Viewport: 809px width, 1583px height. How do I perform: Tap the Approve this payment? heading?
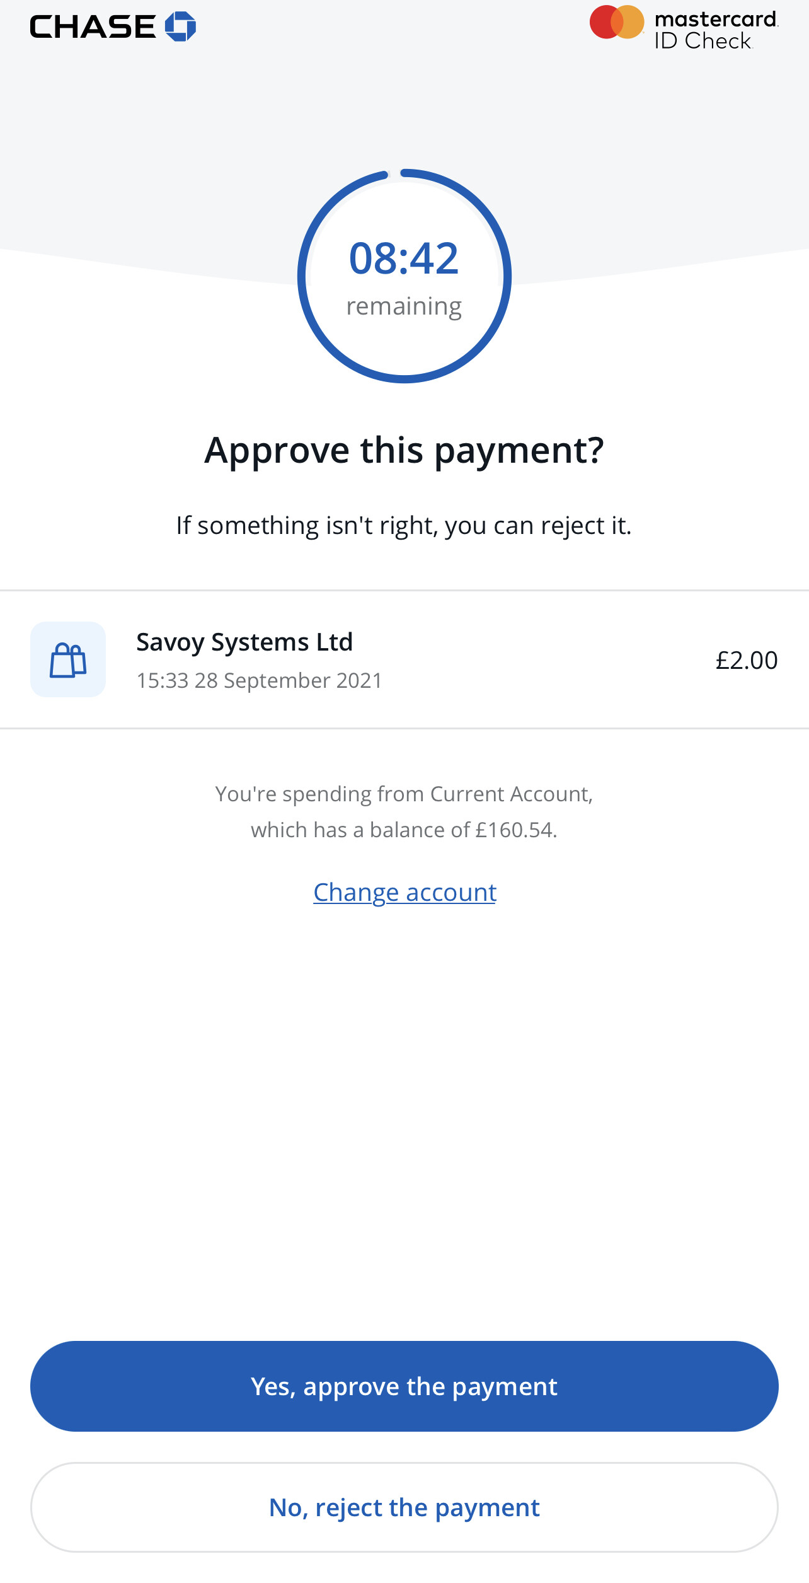[x=404, y=451]
